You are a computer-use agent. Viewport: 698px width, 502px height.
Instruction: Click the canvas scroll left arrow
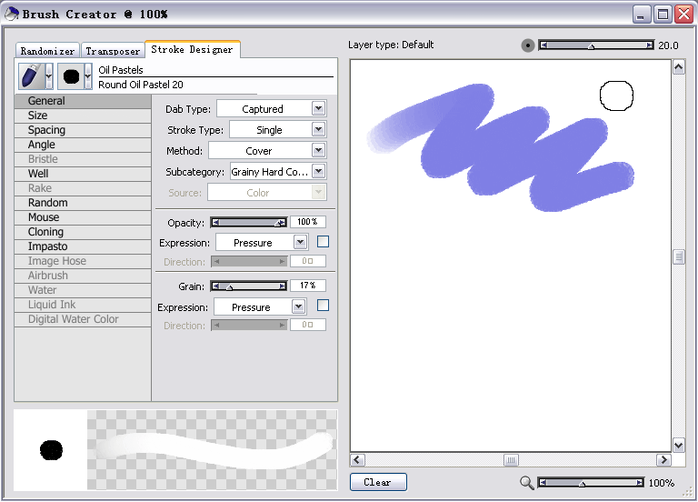pos(357,460)
